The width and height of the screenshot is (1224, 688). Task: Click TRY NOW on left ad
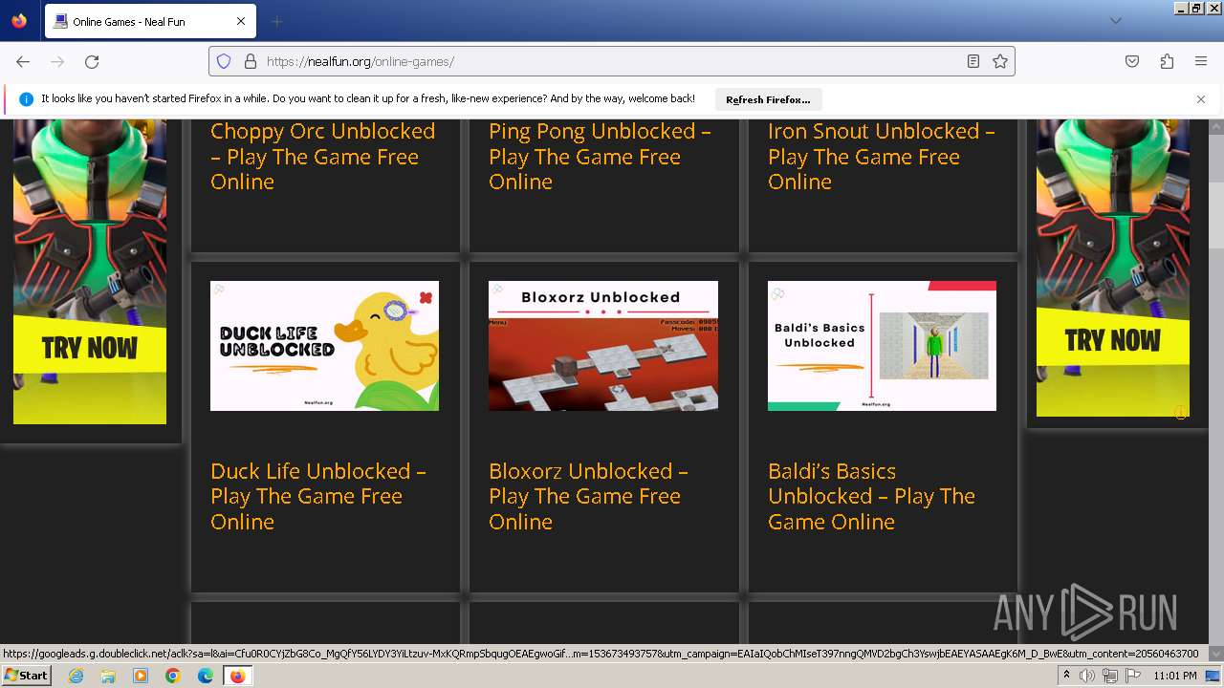pyautogui.click(x=90, y=348)
